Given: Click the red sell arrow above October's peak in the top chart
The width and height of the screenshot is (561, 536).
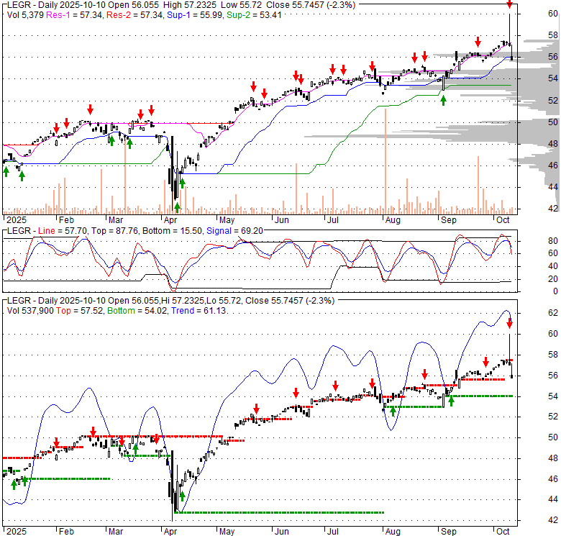Looking at the screenshot, I should click(509, 5).
